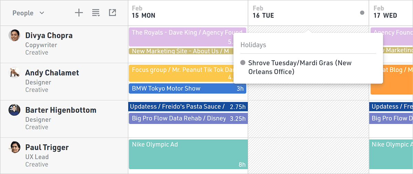Open Divya Chopra's profile name
Image resolution: width=413 pixels, height=174 pixels.
[x=49, y=36]
